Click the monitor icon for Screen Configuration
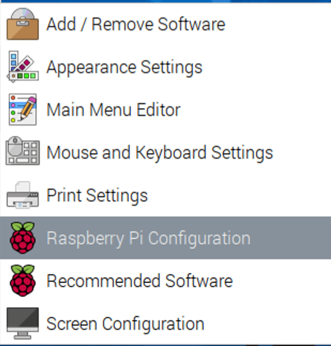331x346 pixels. pos(22,324)
